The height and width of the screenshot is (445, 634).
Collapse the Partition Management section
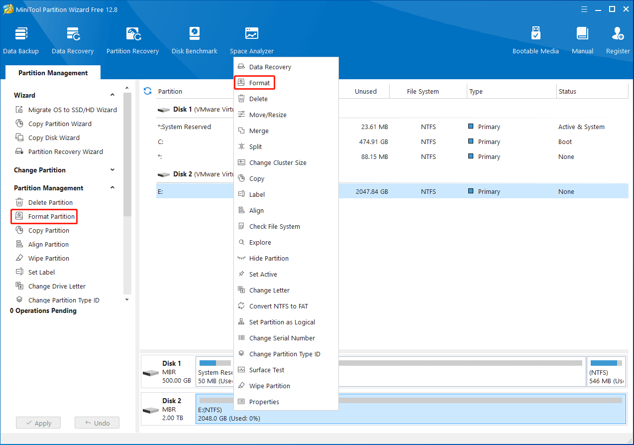pos(112,188)
